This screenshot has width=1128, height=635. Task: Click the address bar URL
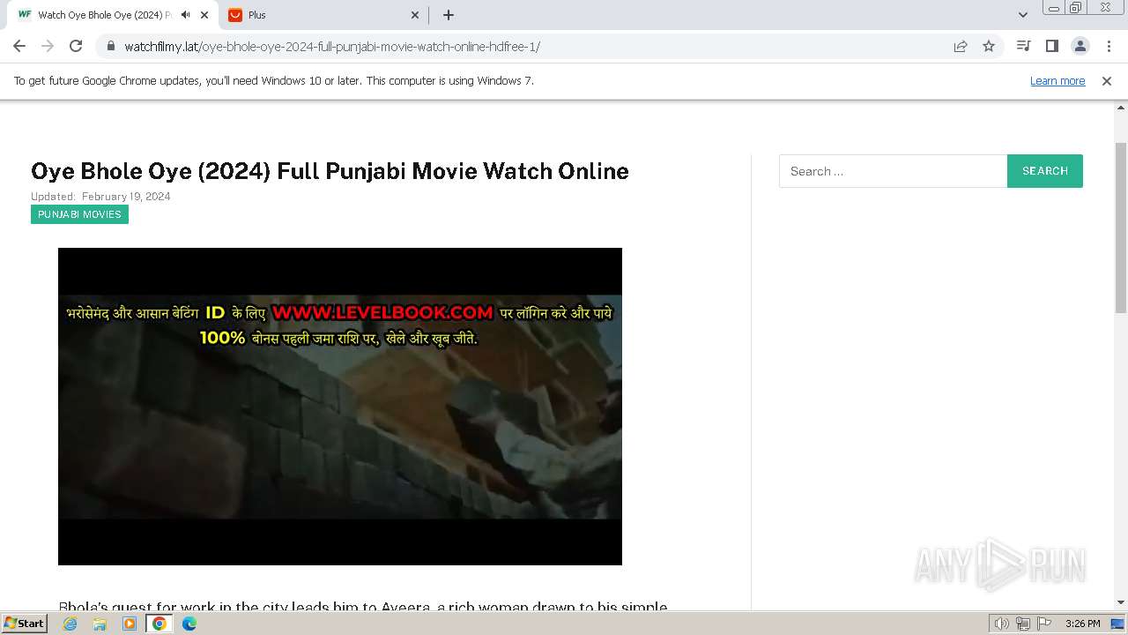pyautogui.click(x=332, y=47)
